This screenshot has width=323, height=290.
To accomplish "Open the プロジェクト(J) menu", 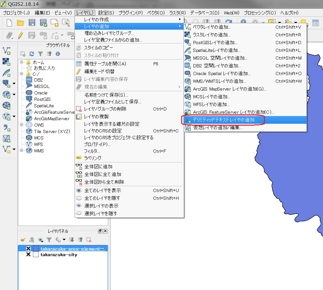I will tap(16, 13).
